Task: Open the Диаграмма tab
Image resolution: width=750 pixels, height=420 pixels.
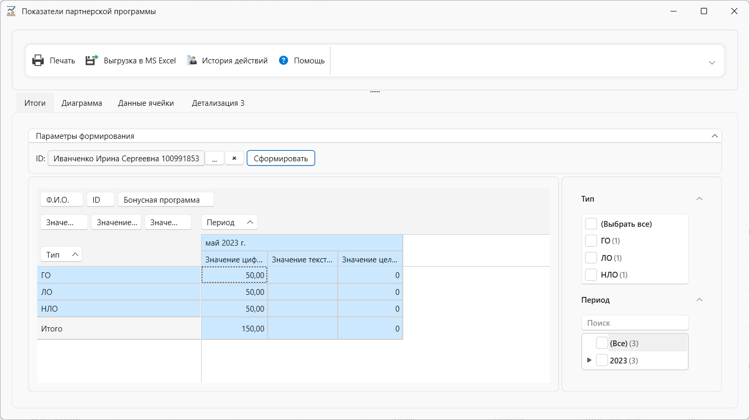Action: pyautogui.click(x=82, y=103)
